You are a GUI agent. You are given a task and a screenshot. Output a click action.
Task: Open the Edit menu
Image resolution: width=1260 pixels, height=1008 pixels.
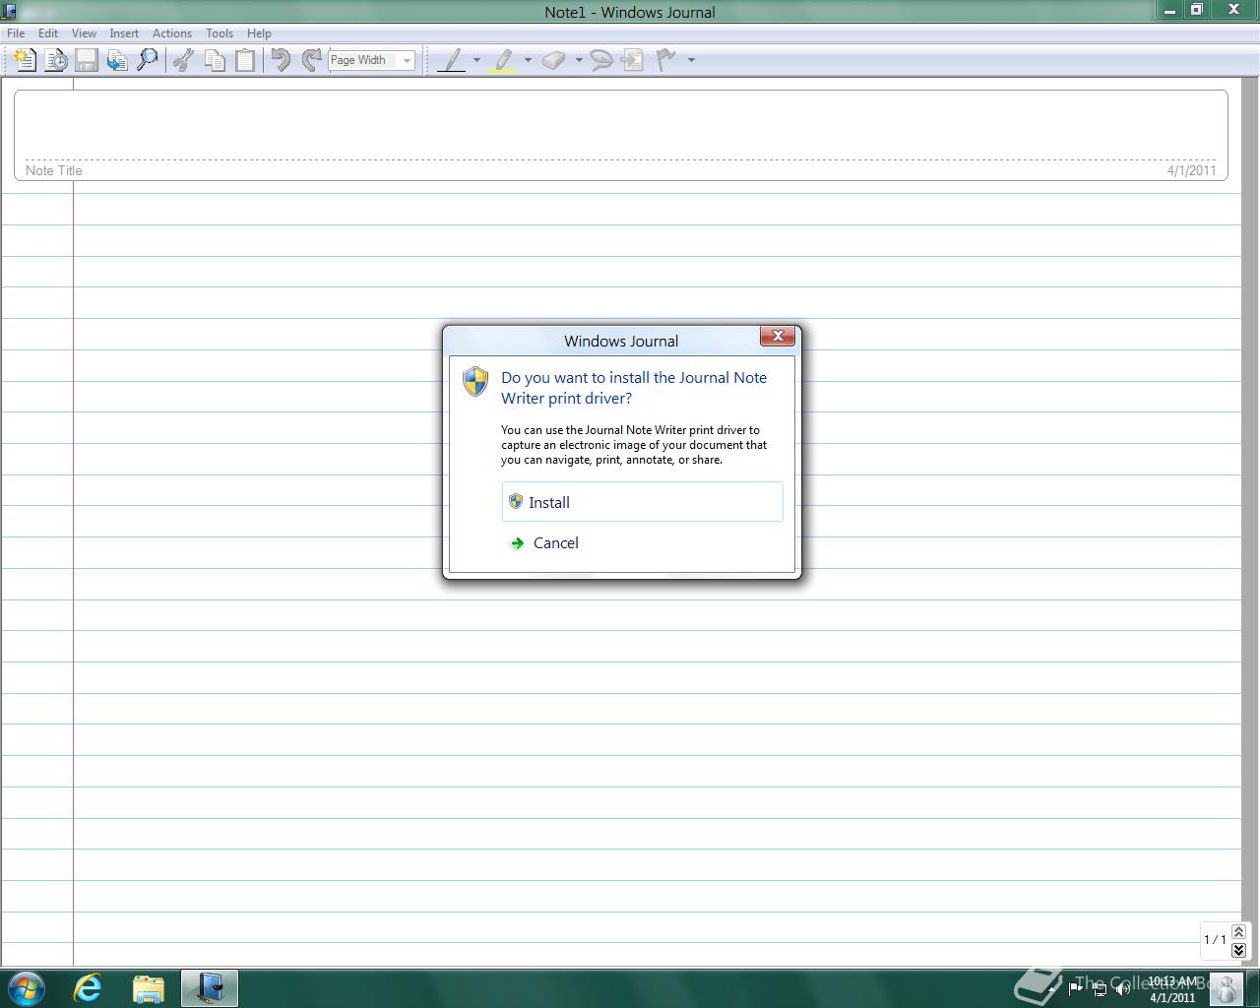tap(48, 32)
